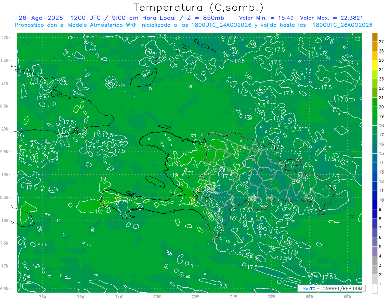Screen dimensions: 390x301
Task: Click the '17N' latitude axis label
Action: 5,266
